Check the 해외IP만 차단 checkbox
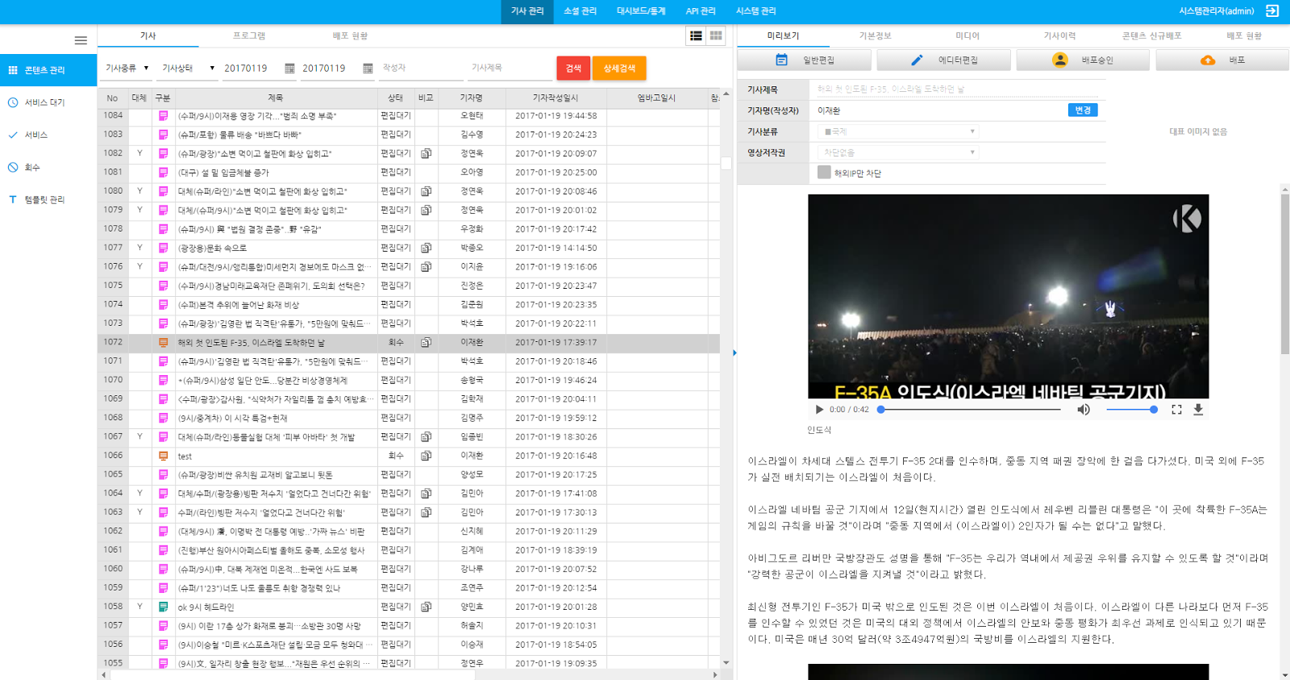The width and height of the screenshot is (1290, 680). (x=824, y=173)
